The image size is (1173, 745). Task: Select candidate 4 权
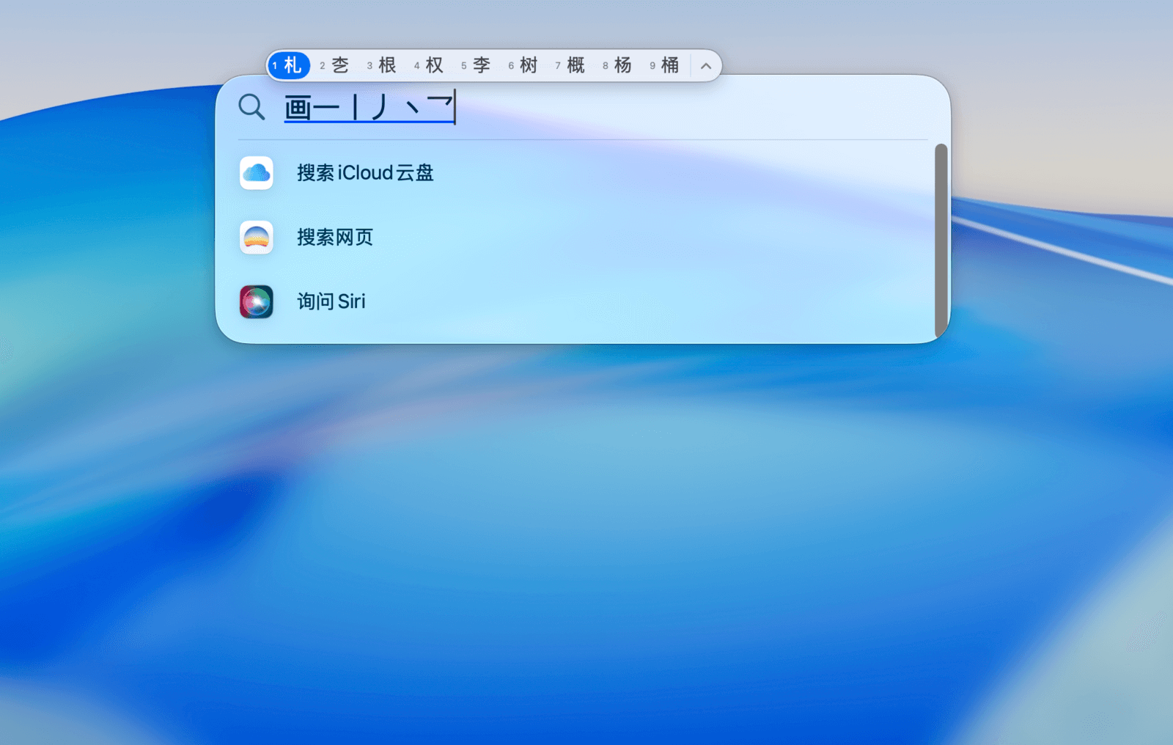[x=430, y=65]
